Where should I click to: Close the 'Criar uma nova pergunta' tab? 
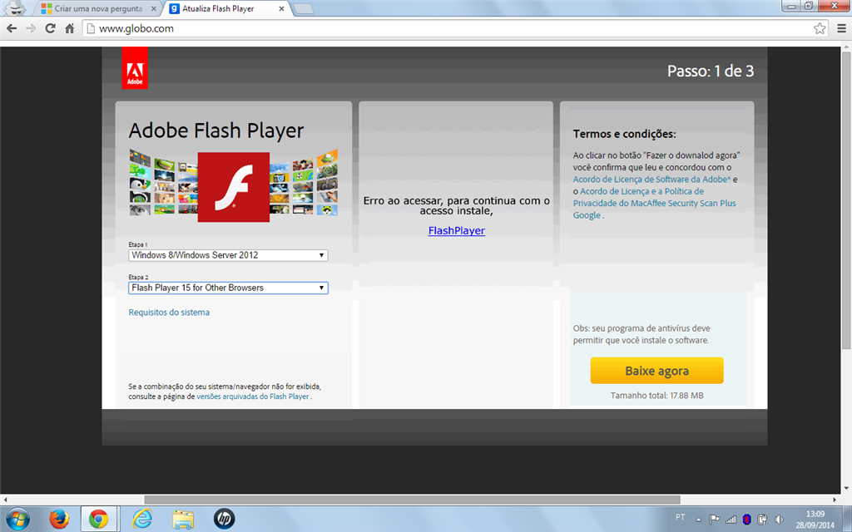(x=153, y=8)
